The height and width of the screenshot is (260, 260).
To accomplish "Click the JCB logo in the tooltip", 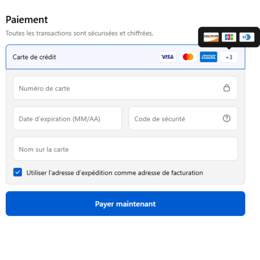I will [229, 37].
